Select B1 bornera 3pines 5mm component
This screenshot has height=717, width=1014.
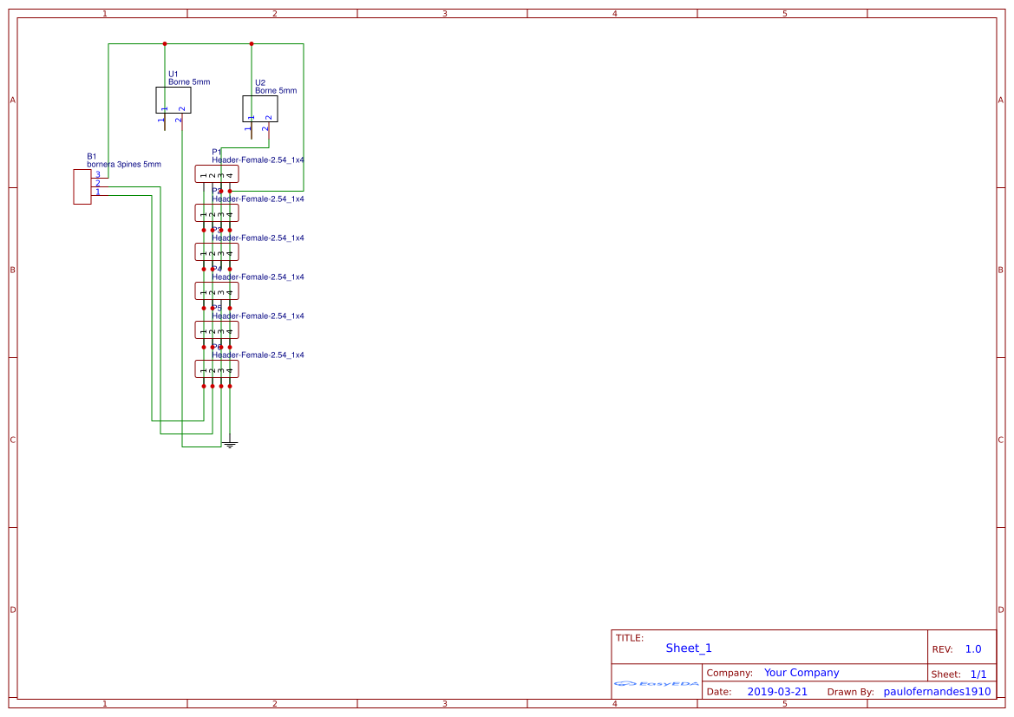coord(81,186)
